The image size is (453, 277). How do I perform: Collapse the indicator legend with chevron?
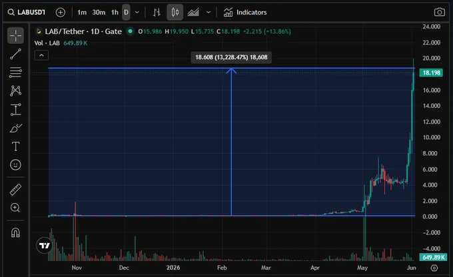[x=41, y=55]
